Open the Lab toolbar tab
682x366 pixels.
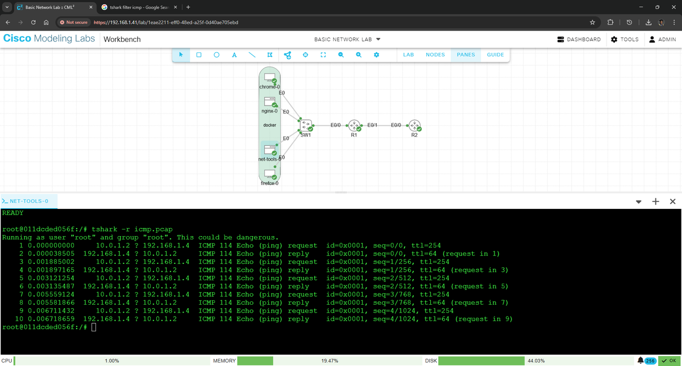(x=408, y=55)
